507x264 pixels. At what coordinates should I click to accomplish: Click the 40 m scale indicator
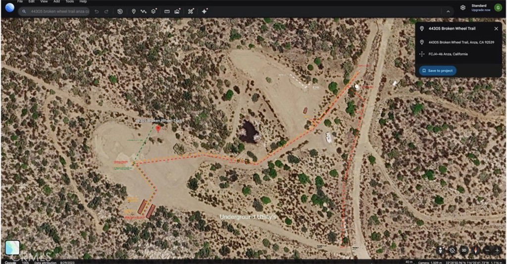tap(409, 262)
